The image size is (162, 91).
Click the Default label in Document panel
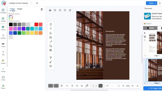(149, 24)
